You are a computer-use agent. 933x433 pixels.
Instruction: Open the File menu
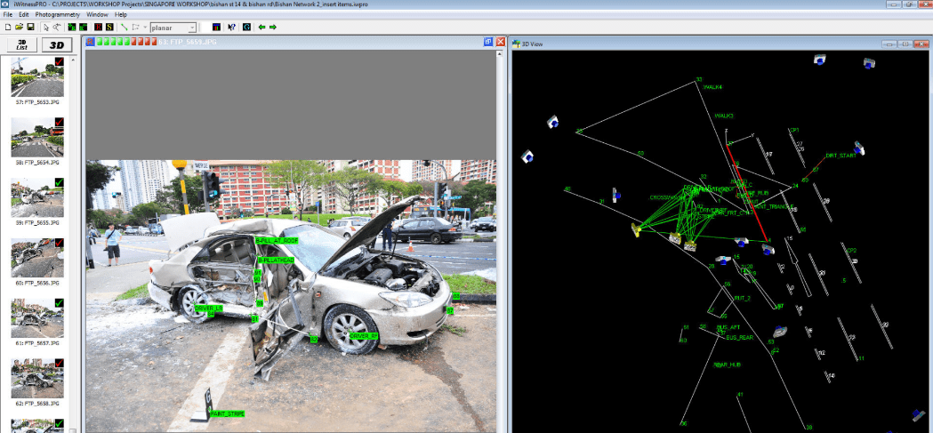point(8,14)
